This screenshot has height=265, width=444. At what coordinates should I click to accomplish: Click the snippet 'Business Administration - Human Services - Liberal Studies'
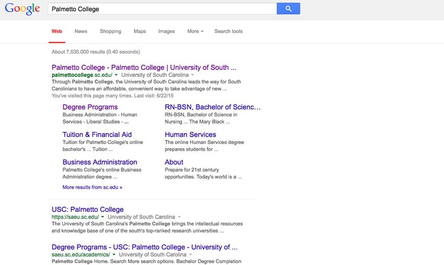(x=100, y=118)
